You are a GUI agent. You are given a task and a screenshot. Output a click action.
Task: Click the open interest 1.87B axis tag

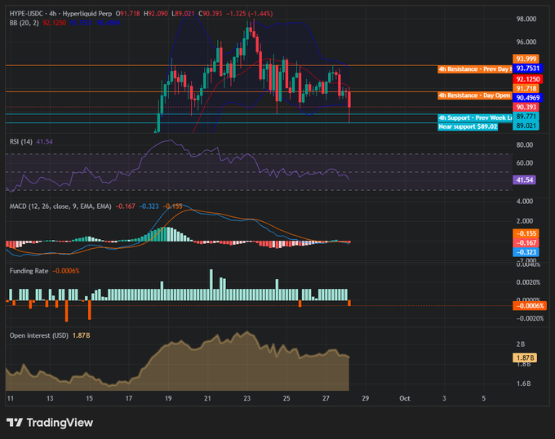point(525,358)
